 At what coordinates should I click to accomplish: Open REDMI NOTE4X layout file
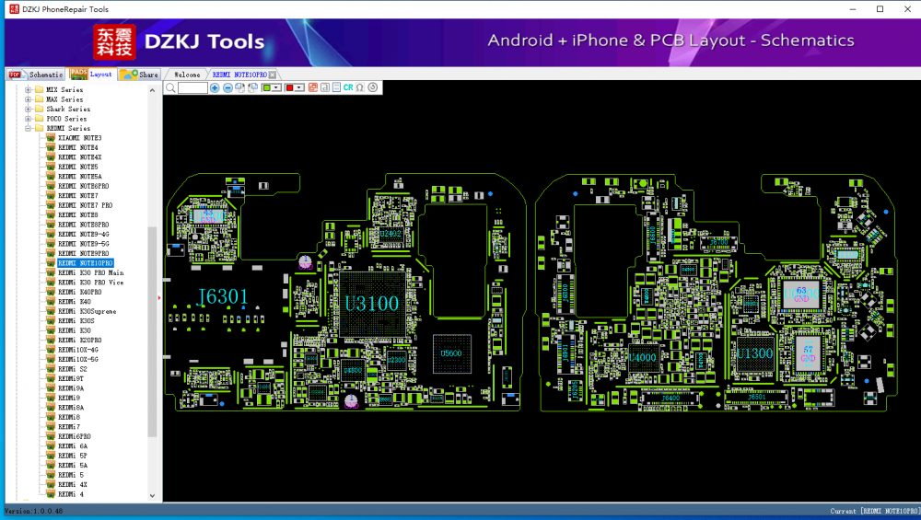(x=80, y=157)
